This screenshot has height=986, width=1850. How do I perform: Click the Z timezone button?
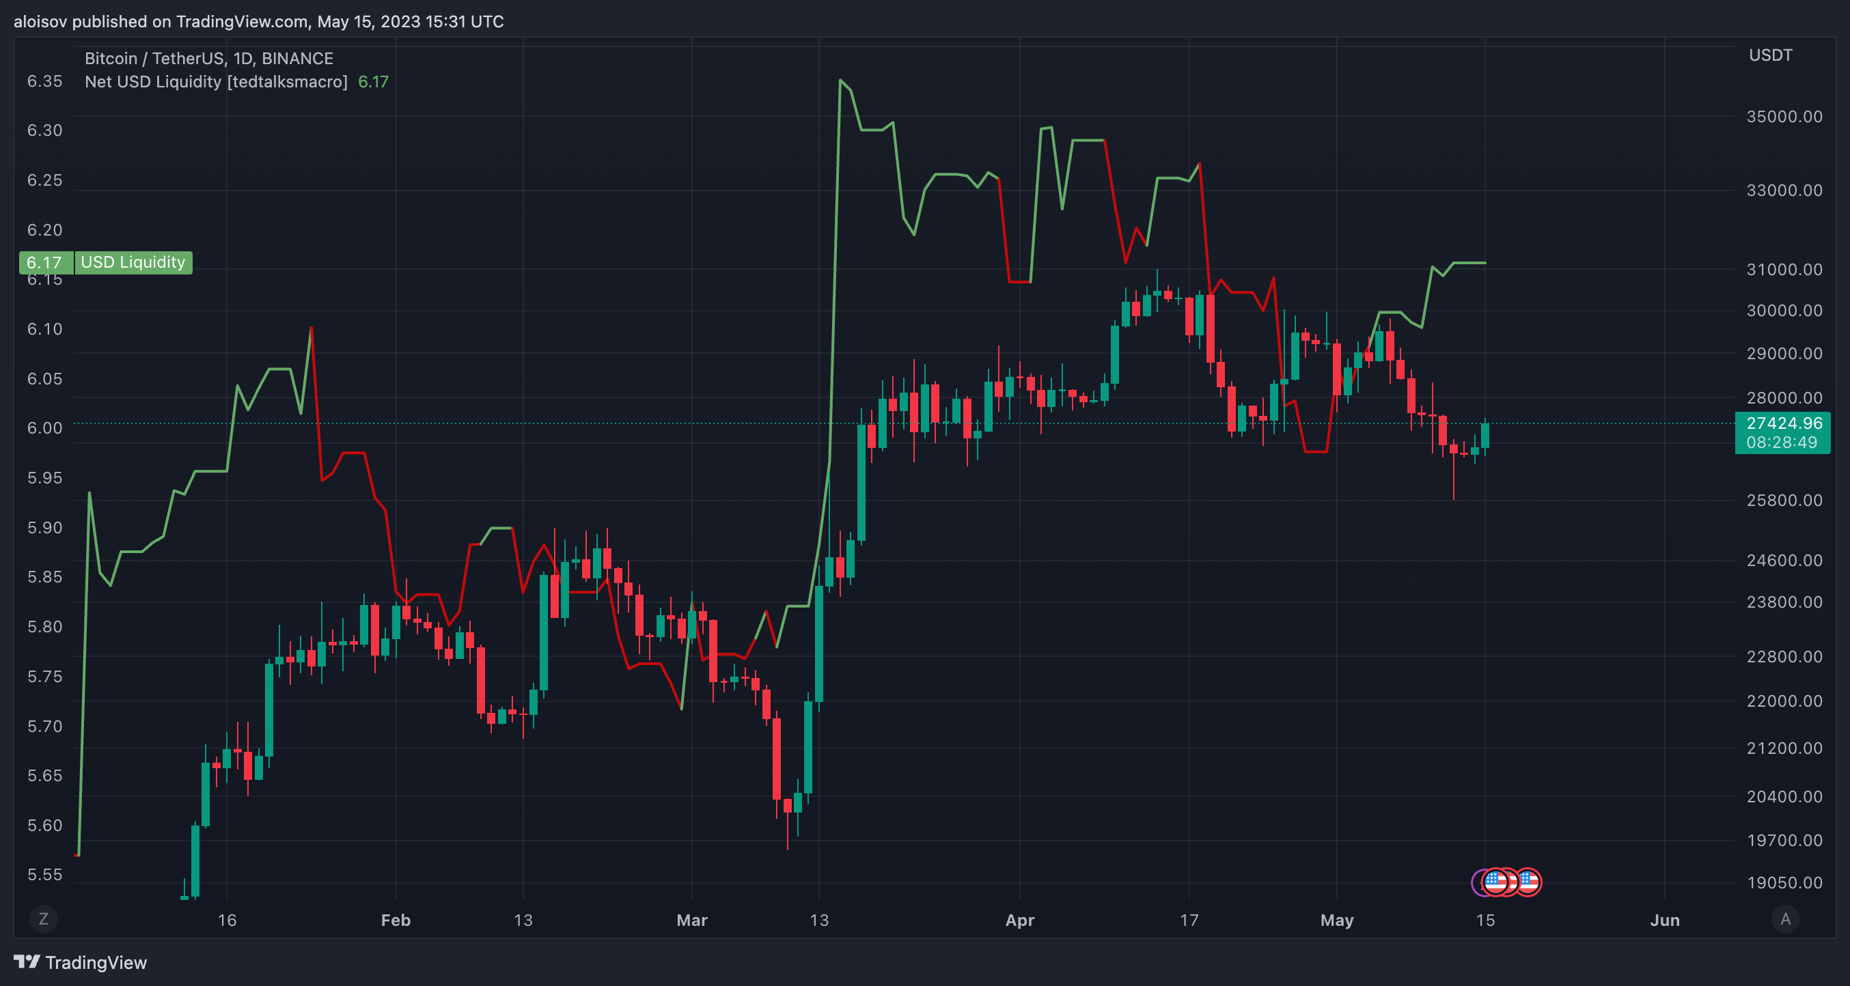tap(43, 919)
